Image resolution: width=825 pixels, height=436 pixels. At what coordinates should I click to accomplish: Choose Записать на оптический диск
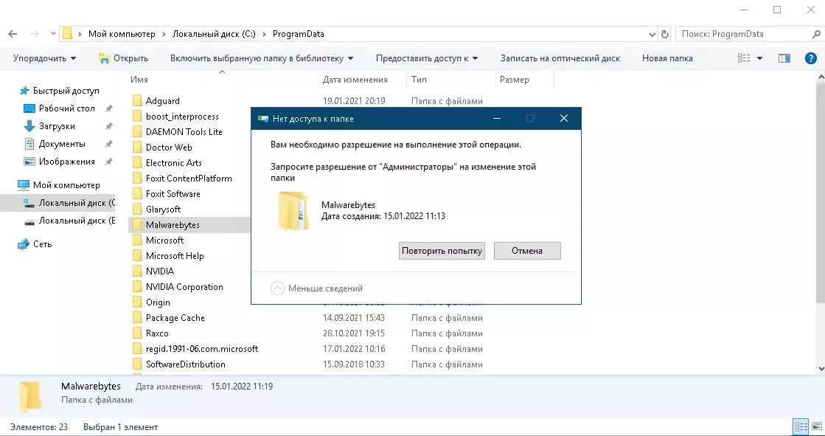[x=560, y=58]
